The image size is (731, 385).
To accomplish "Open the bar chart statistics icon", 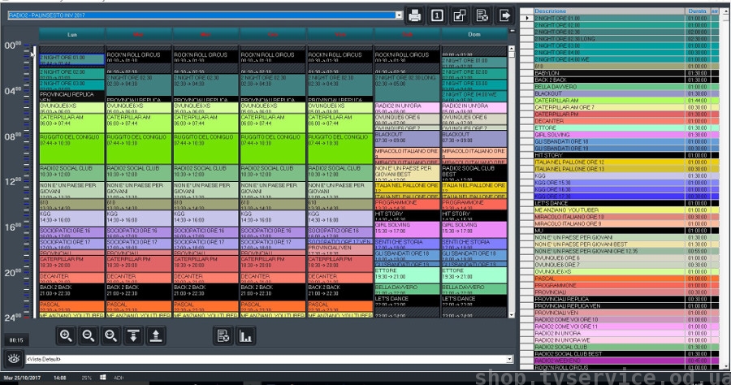I will tap(246, 335).
